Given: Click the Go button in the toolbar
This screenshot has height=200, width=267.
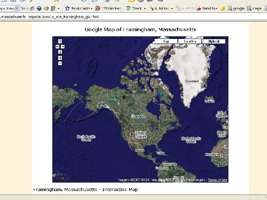Looking at the screenshot, I should pos(23,8).
